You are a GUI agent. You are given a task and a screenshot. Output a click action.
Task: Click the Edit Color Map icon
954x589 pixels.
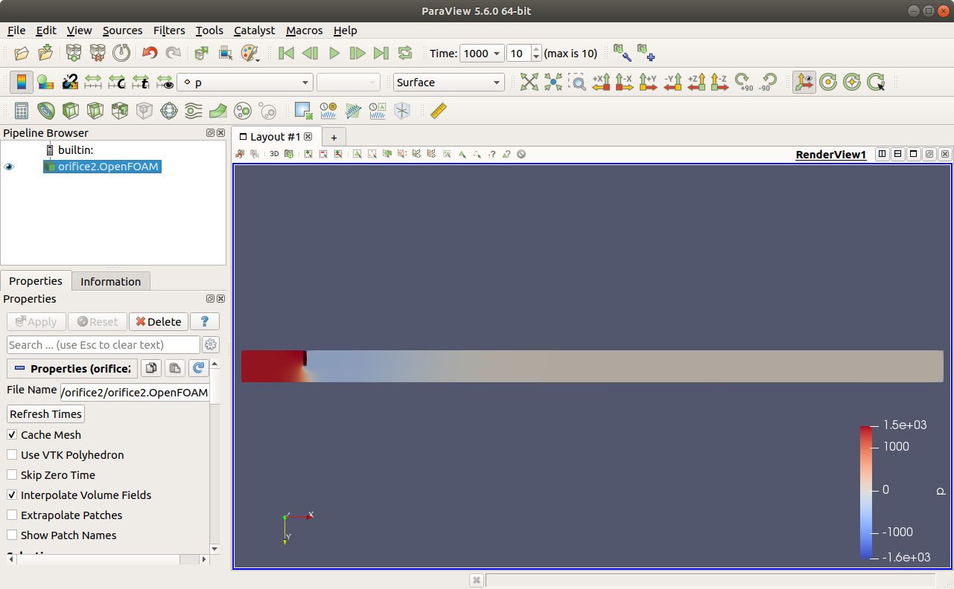(x=45, y=82)
